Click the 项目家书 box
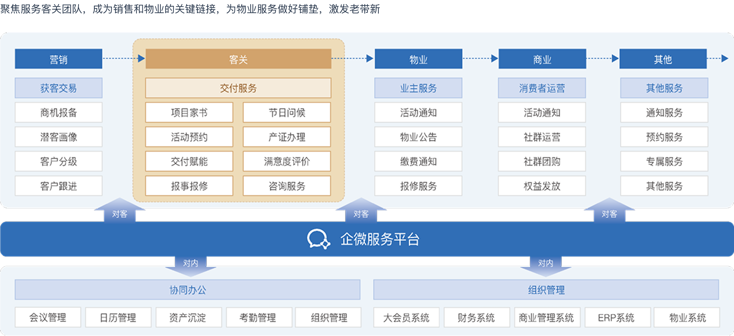Screen dimensions: 734x336 click(x=189, y=113)
